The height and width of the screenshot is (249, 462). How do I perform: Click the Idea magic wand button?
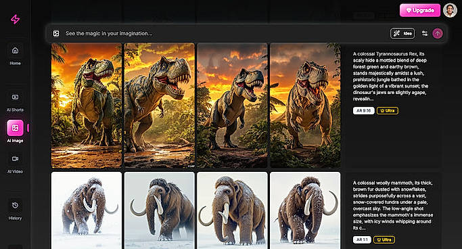point(402,33)
